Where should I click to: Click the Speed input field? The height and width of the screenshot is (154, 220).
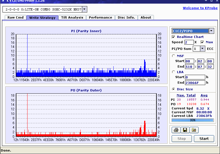pyautogui.click(x=189, y=42)
